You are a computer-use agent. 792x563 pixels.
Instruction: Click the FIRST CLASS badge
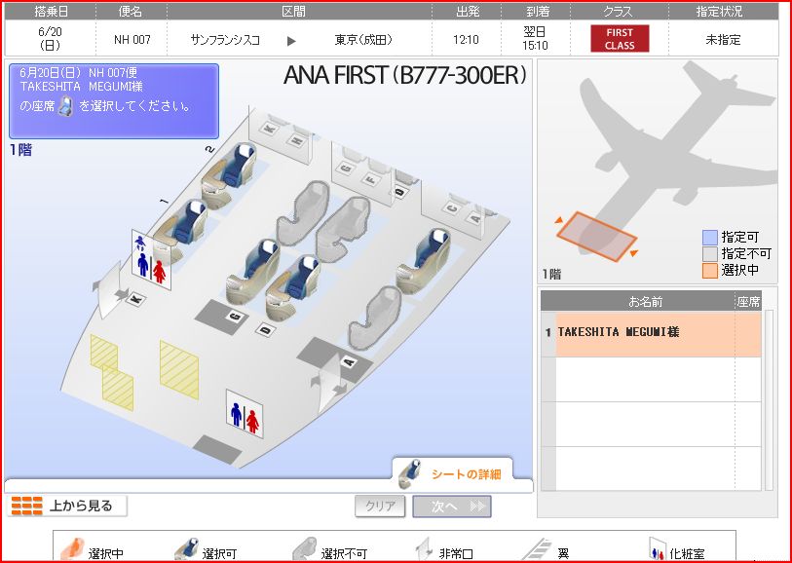coord(620,39)
